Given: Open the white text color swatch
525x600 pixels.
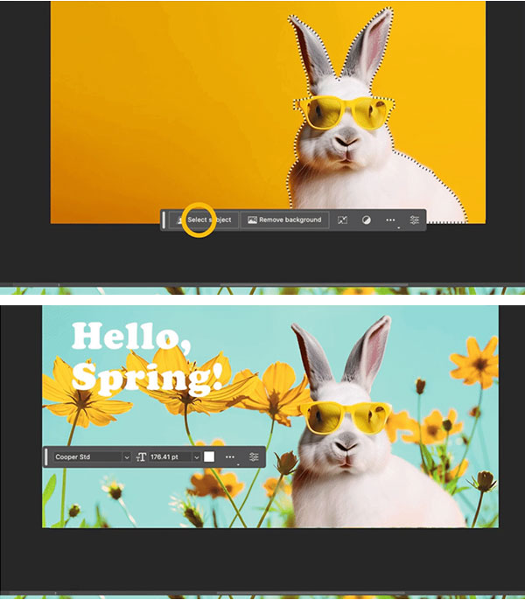Looking at the screenshot, I should [210, 457].
